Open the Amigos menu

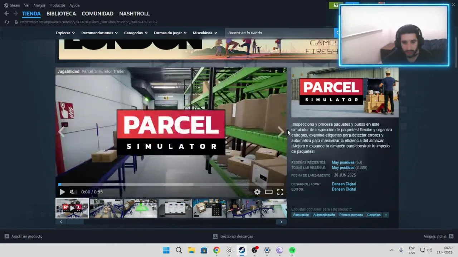[x=39, y=5]
